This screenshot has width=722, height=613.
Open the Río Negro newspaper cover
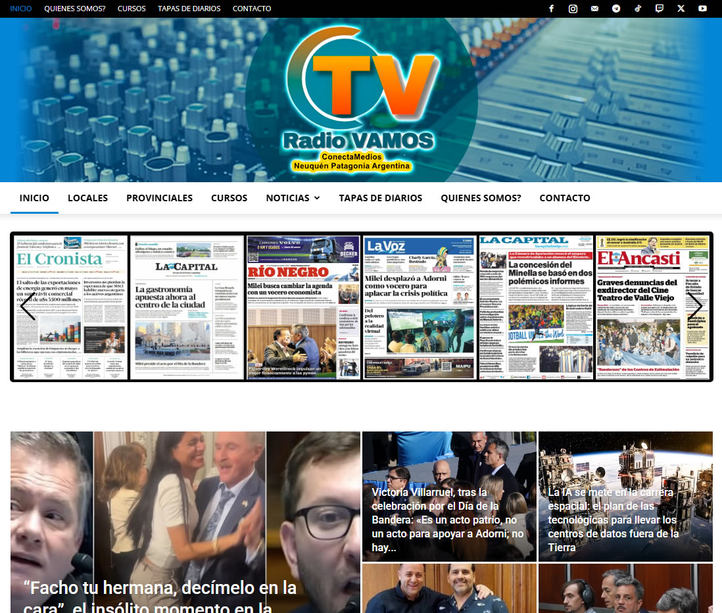(x=303, y=307)
